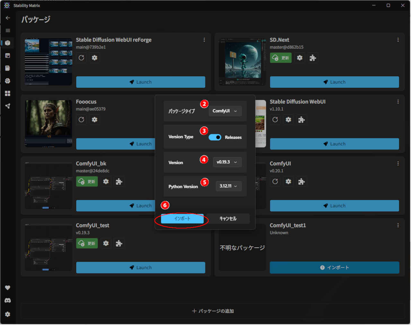Image resolution: width=411 pixels, height=325 pixels.
Task: Open extensions puzzle on ComfyUI v0.20.1 card
Action: click(x=301, y=182)
